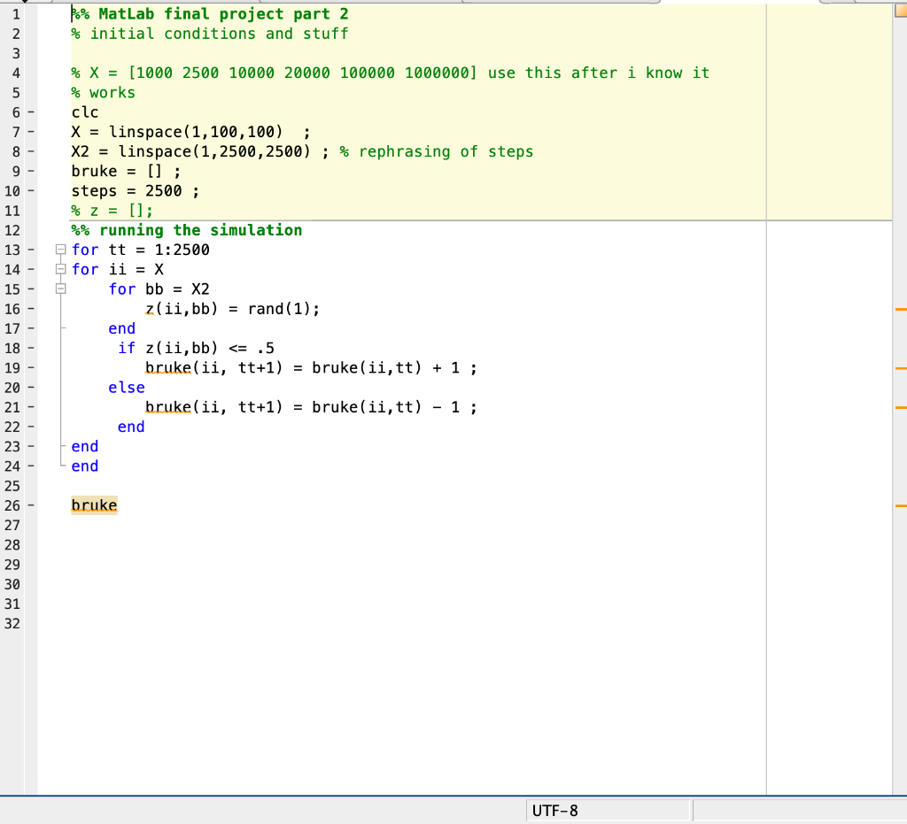The height and width of the screenshot is (824, 907).
Task: Toggle breakpoint dash beside line 26
Action: [31, 505]
